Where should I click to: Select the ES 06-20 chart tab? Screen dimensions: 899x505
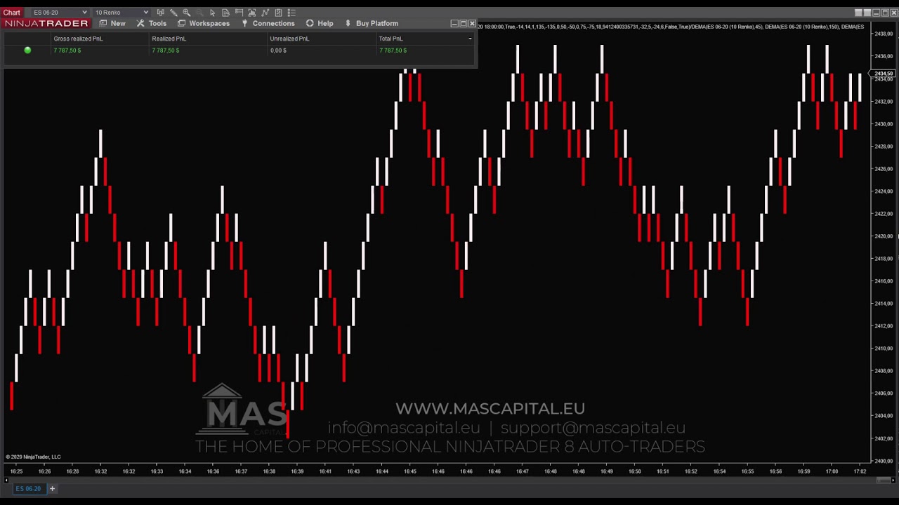pos(28,488)
